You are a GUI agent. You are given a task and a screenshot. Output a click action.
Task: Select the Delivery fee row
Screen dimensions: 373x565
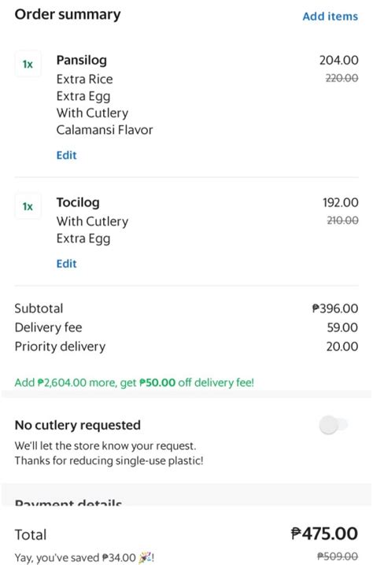pos(186,327)
